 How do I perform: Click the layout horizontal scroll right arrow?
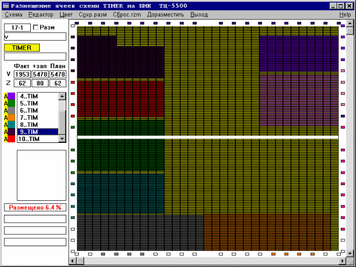pyautogui.click(x=342, y=261)
